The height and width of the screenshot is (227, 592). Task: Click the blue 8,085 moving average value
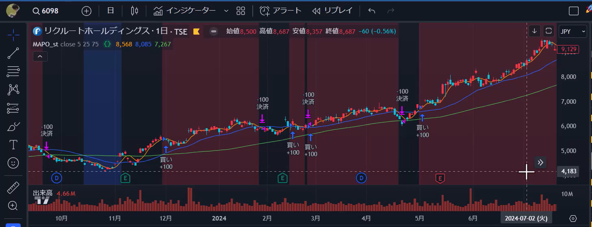(x=143, y=44)
